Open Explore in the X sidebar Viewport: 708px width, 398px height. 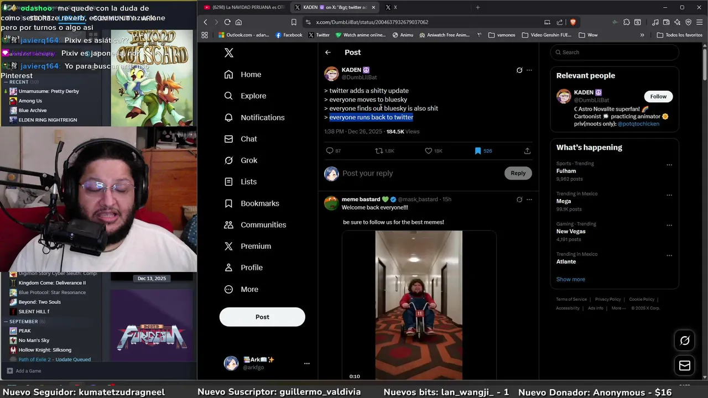tap(245, 96)
